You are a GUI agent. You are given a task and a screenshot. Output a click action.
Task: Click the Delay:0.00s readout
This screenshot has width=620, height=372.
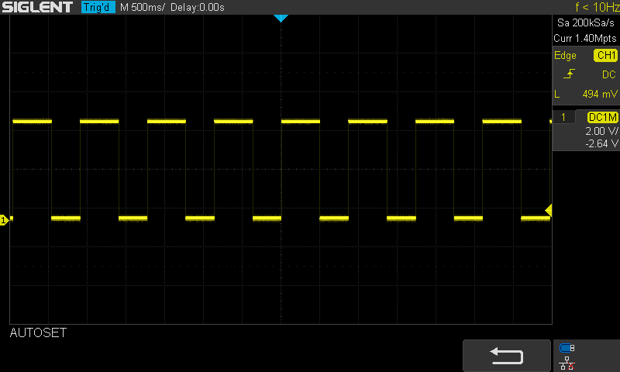click(198, 7)
